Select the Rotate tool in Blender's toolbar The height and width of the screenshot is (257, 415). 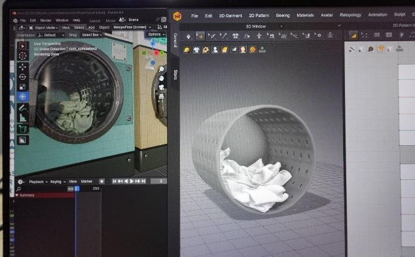[x=22, y=77]
